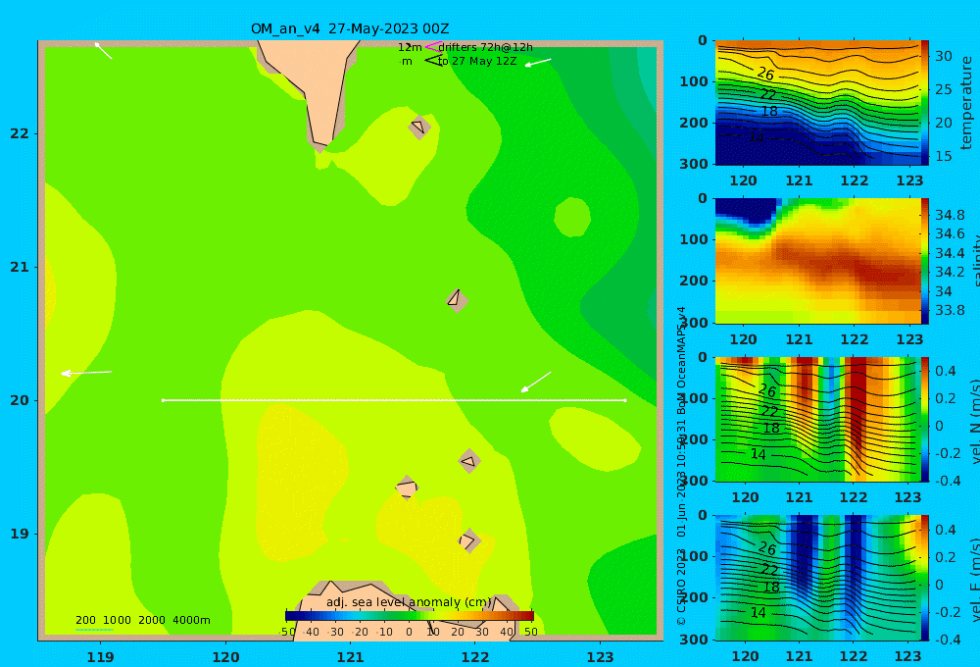Viewport: 980px width, 667px height.
Task: Click the vel. E panel colorbar
Action: (924, 578)
